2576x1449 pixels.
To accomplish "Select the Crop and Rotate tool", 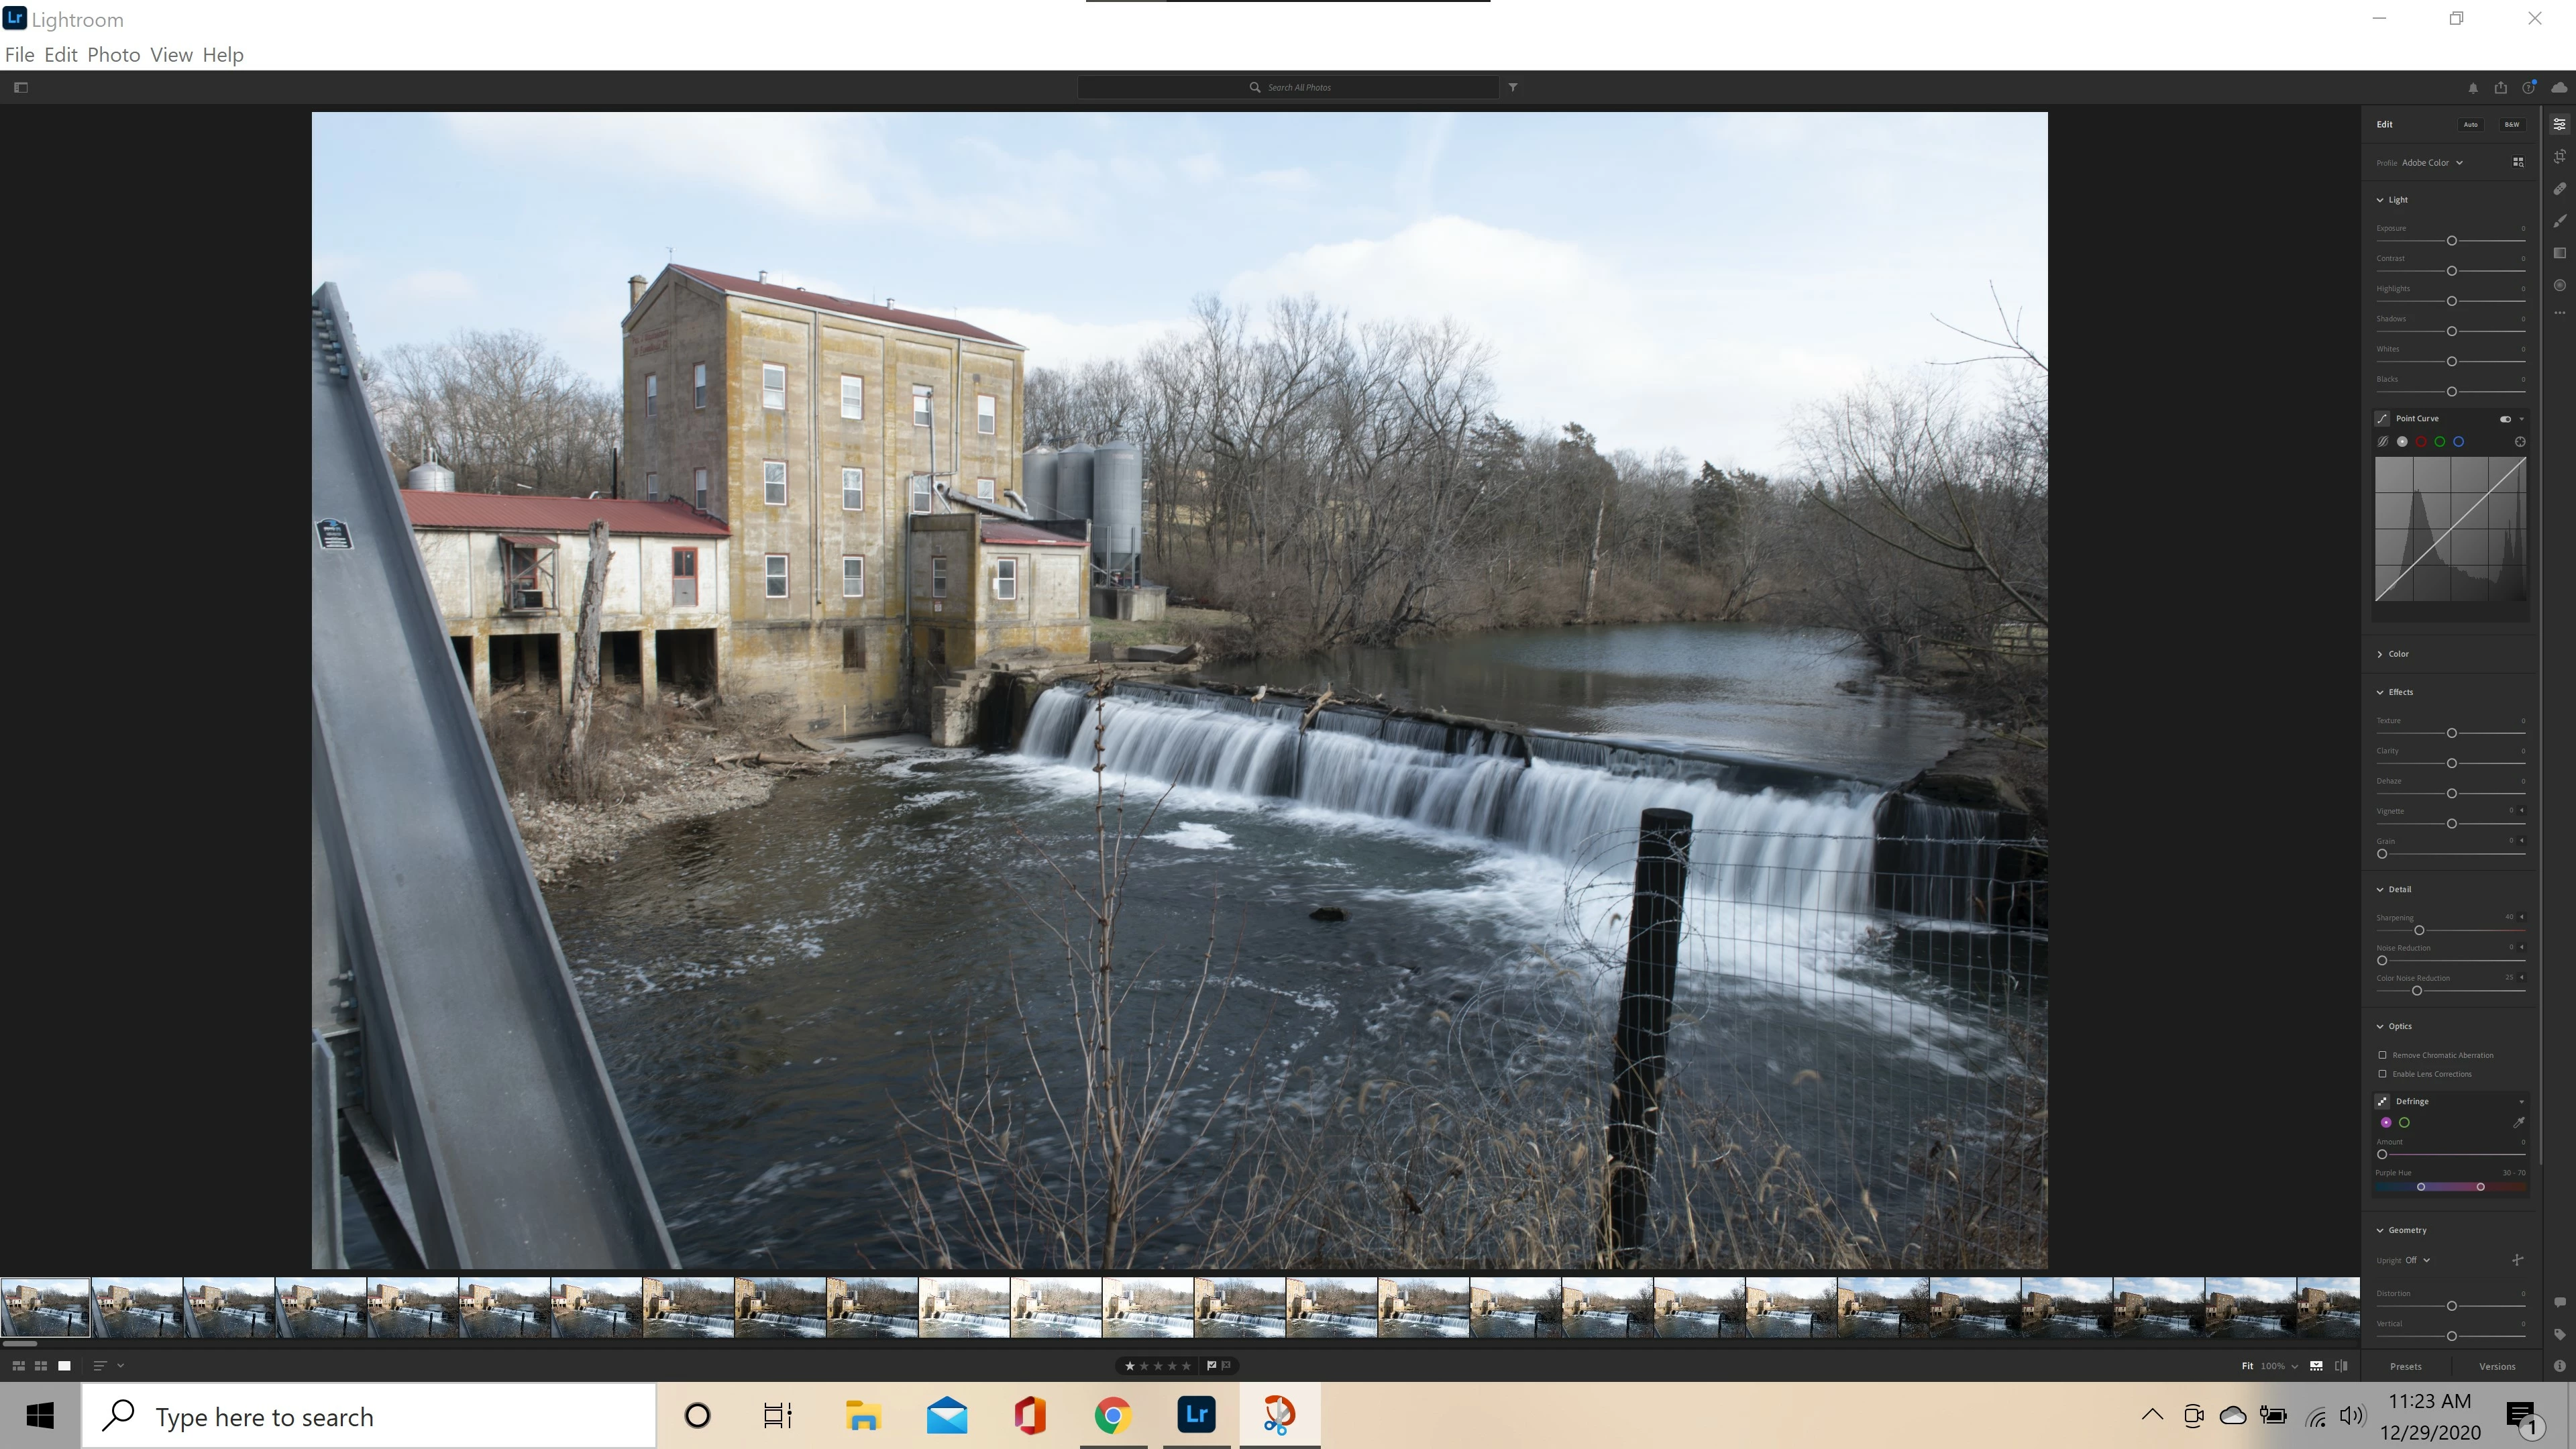I will pos(2559,157).
